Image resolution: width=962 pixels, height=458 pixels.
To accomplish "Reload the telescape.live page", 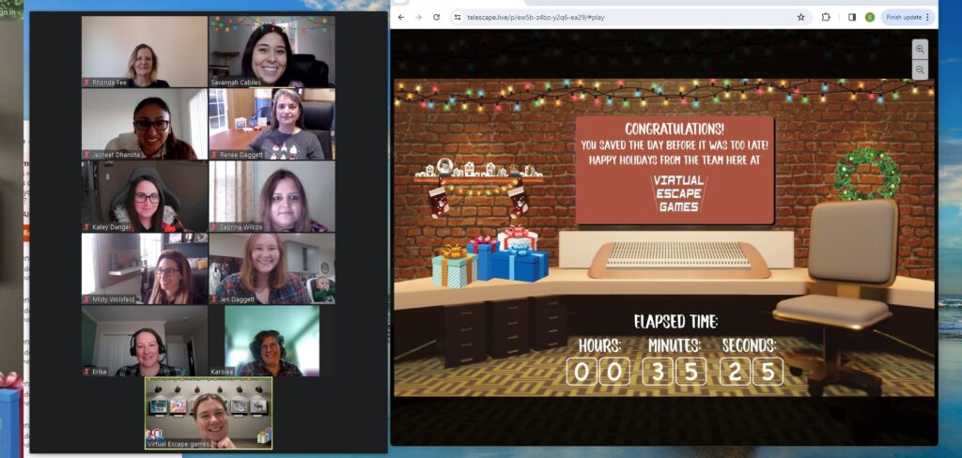I will (436, 17).
